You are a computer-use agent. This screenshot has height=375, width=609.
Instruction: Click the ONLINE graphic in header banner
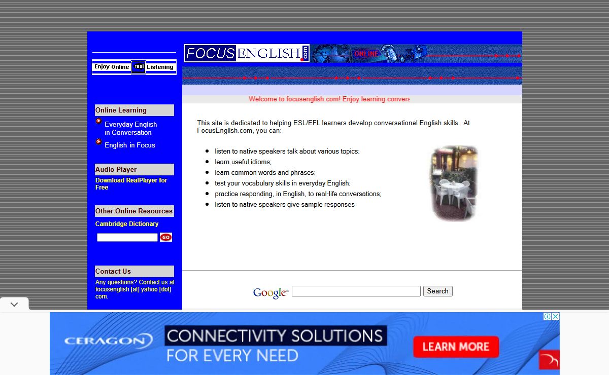366,54
